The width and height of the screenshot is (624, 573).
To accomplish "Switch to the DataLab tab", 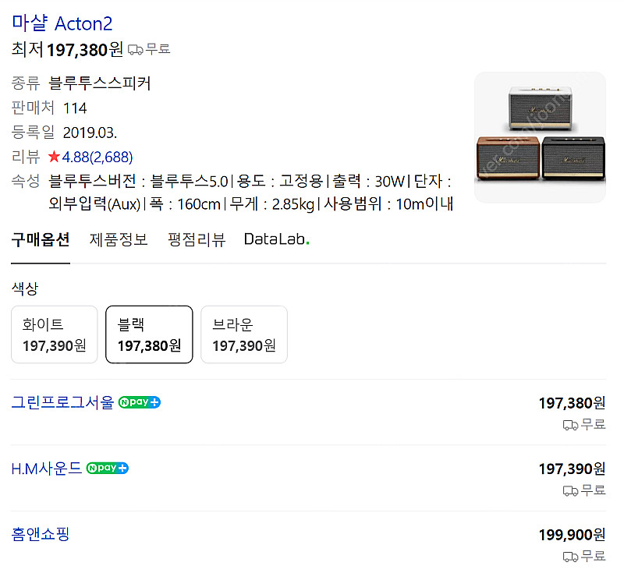I will [276, 239].
